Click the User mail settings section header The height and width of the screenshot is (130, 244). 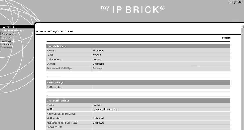[x=138, y=100]
